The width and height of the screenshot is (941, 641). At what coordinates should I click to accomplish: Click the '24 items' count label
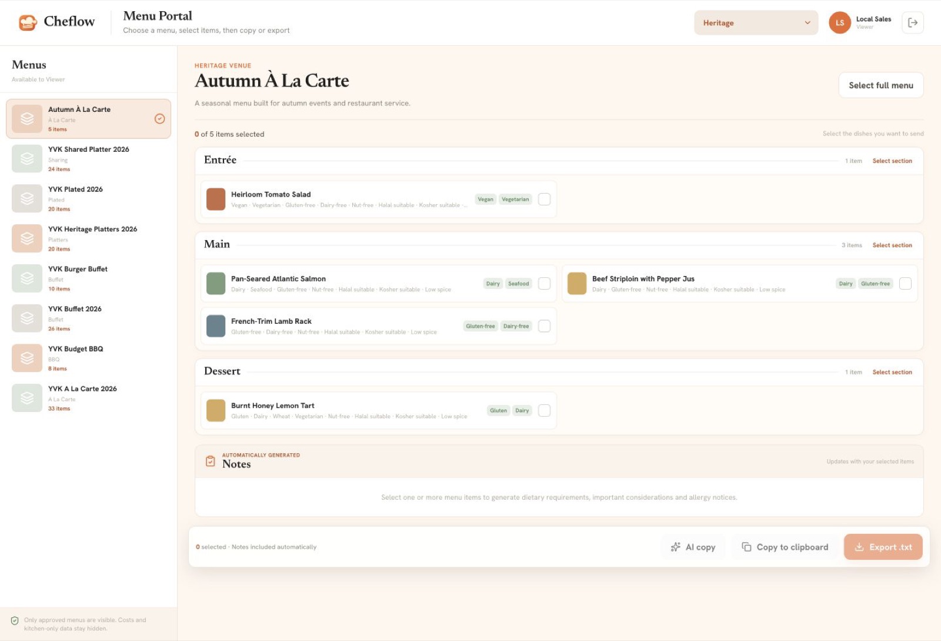[59, 170]
